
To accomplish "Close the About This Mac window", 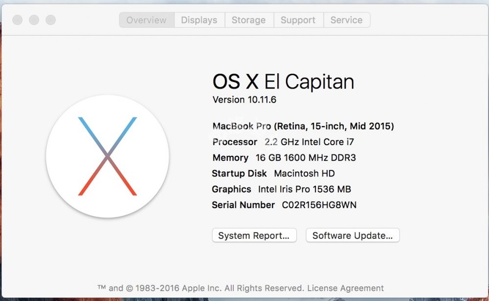I will pyautogui.click(x=18, y=20).
